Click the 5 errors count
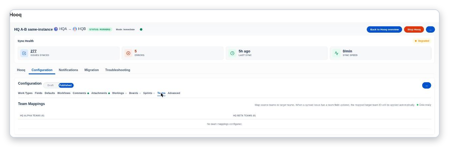 click(136, 51)
